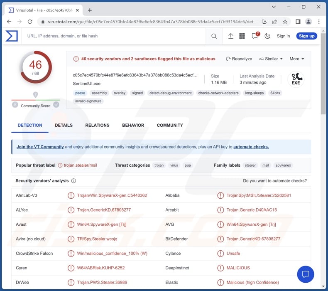Click the Sign in link
Viewport: 328px width, 291px height.
pos(283,36)
